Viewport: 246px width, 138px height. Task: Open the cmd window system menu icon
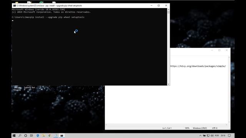click(x=15, y=6)
